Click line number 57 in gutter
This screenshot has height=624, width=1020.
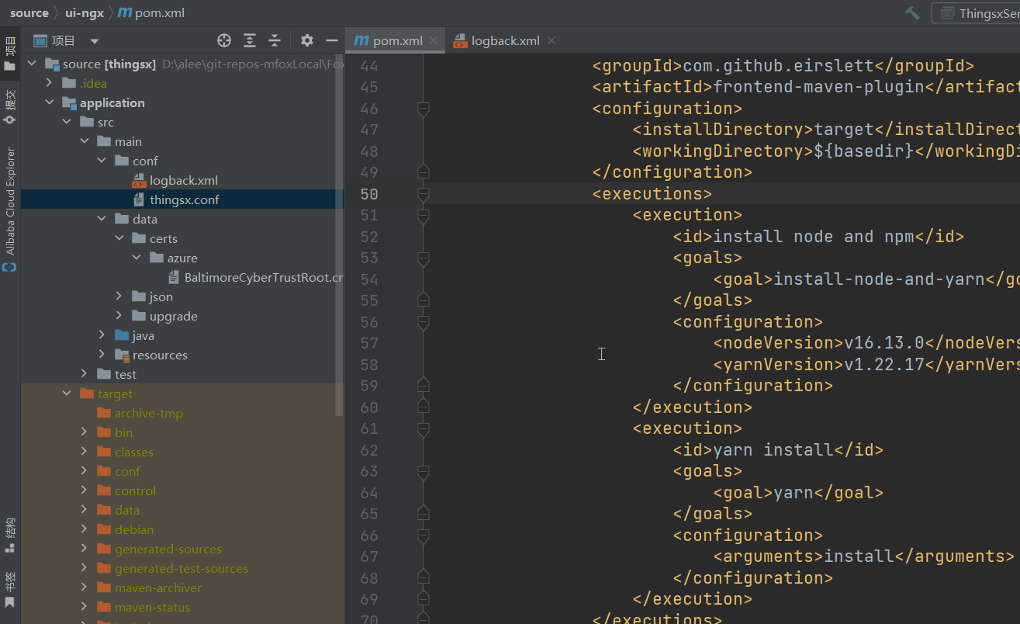point(369,343)
